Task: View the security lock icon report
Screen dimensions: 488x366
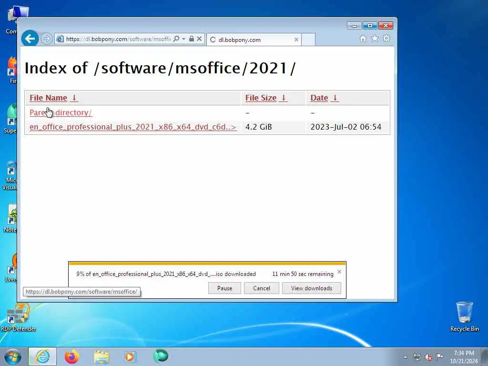Action: [192, 39]
